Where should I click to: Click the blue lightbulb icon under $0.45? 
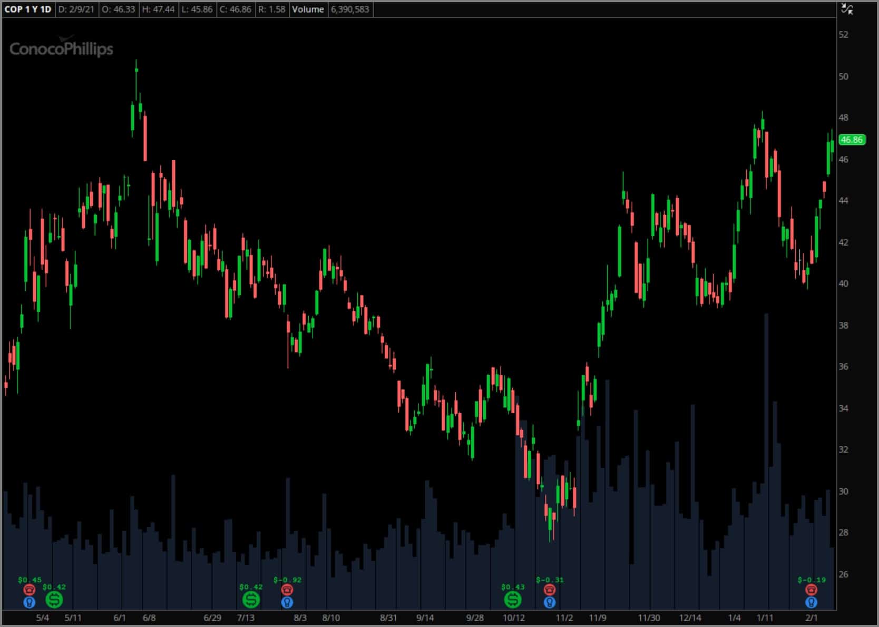click(x=29, y=602)
